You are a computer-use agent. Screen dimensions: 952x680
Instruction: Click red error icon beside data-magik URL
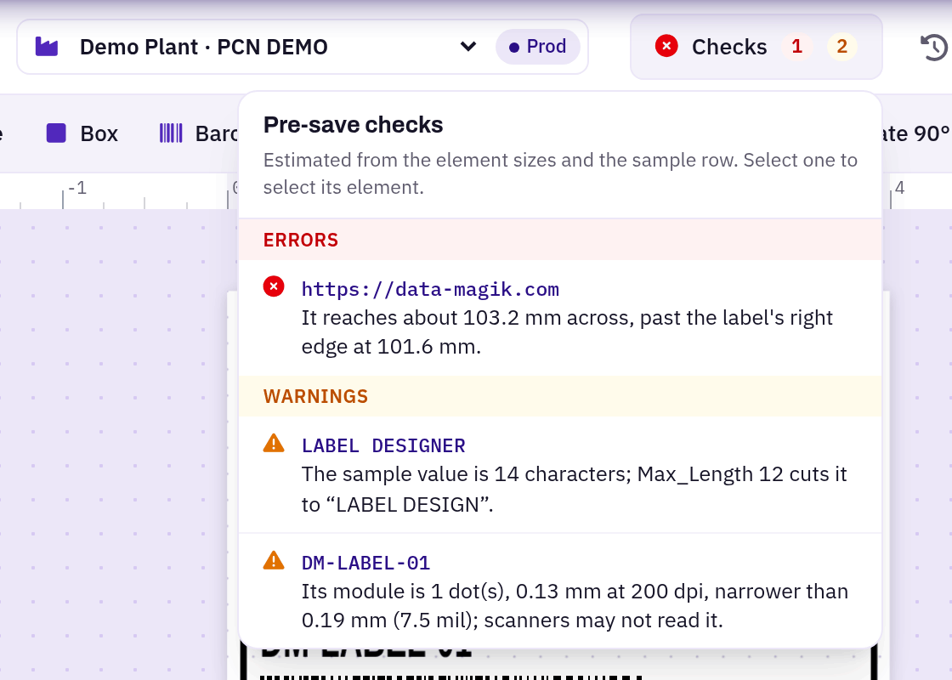coord(274,286)
